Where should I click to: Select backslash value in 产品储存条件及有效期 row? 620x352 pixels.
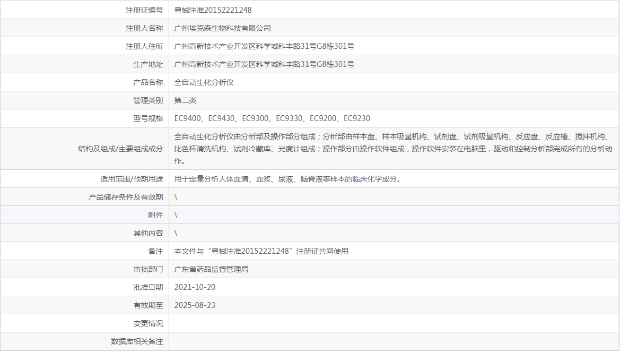pyautogui.click(x=176, y=197)
